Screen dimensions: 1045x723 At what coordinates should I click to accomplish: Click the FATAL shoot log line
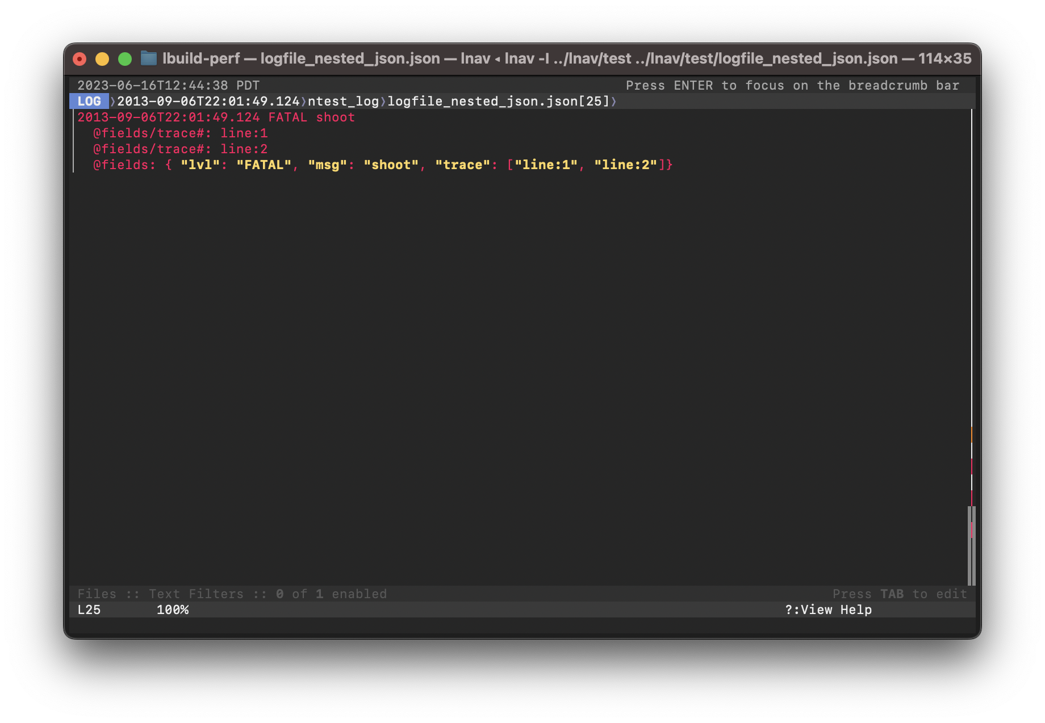tap(216, 117)
